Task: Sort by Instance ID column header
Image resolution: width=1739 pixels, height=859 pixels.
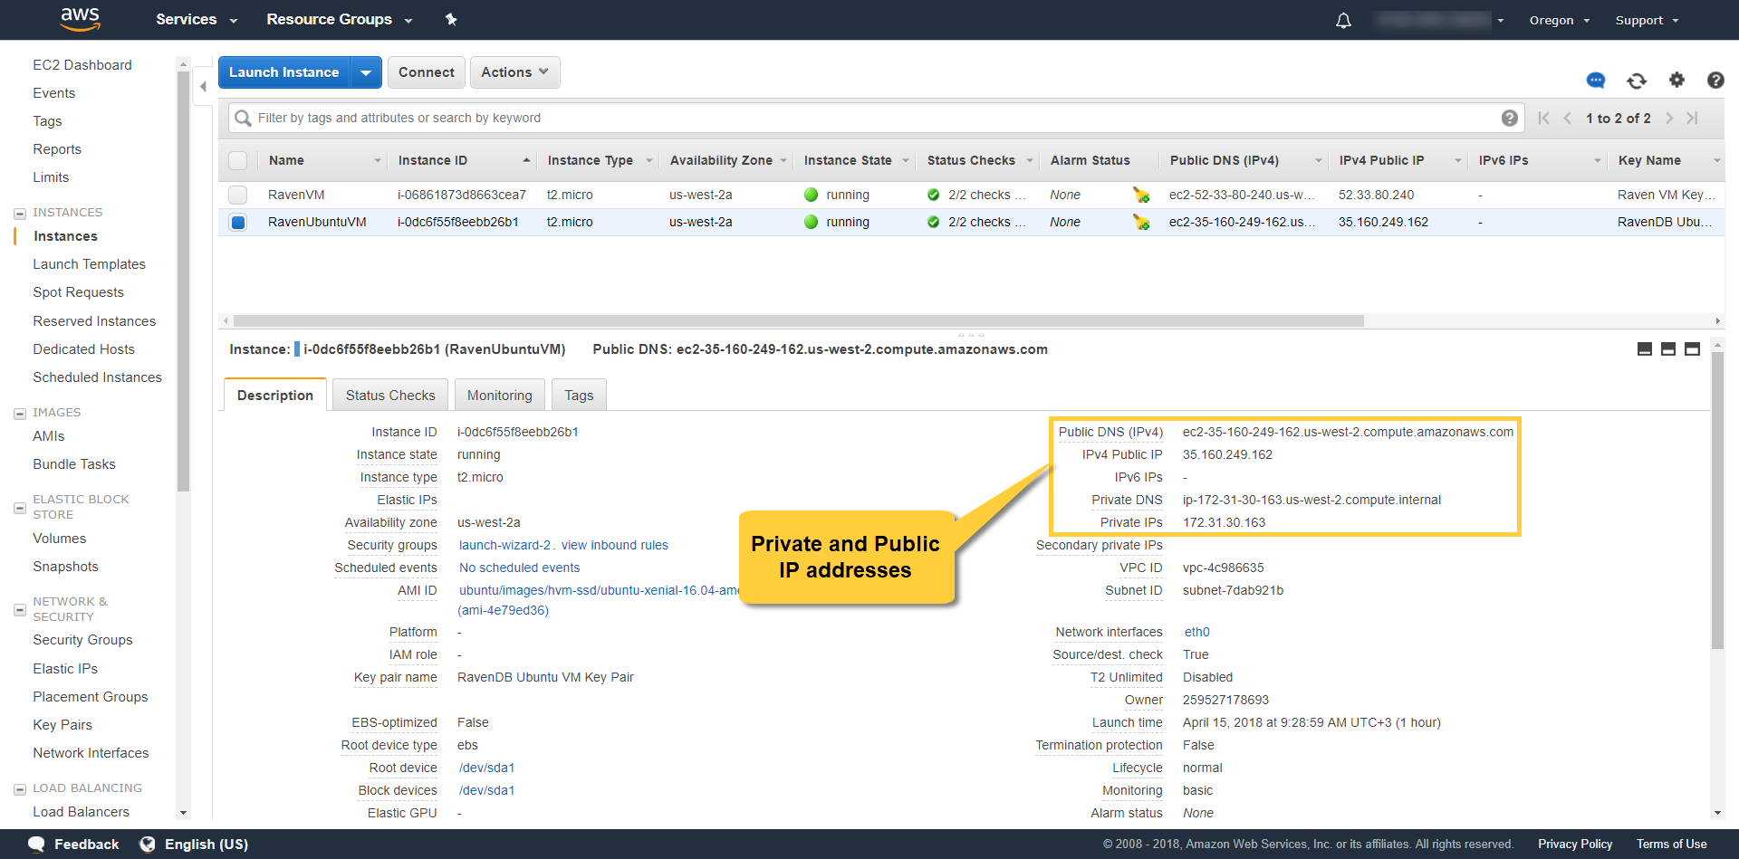Action: [463, 160]
